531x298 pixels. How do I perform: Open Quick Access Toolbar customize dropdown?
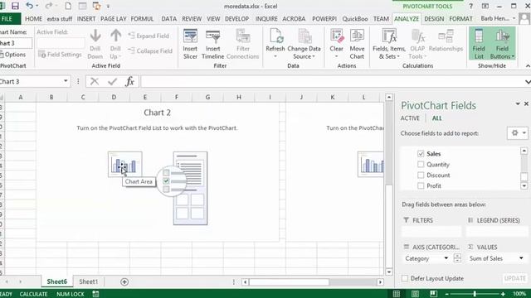click(108, 7)
